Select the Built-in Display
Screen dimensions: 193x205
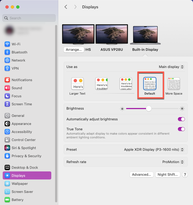pos(145,39)
